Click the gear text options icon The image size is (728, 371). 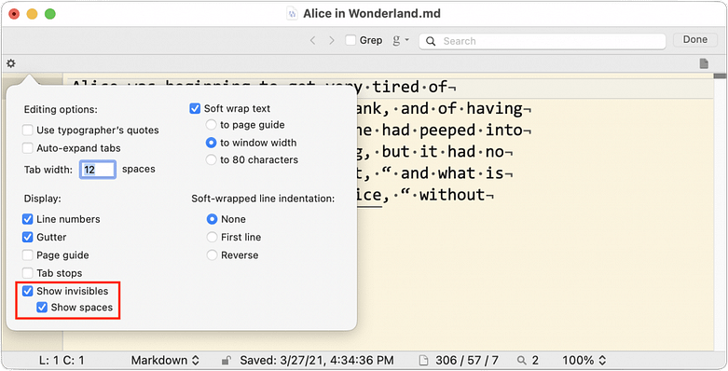tap(10, 63)
